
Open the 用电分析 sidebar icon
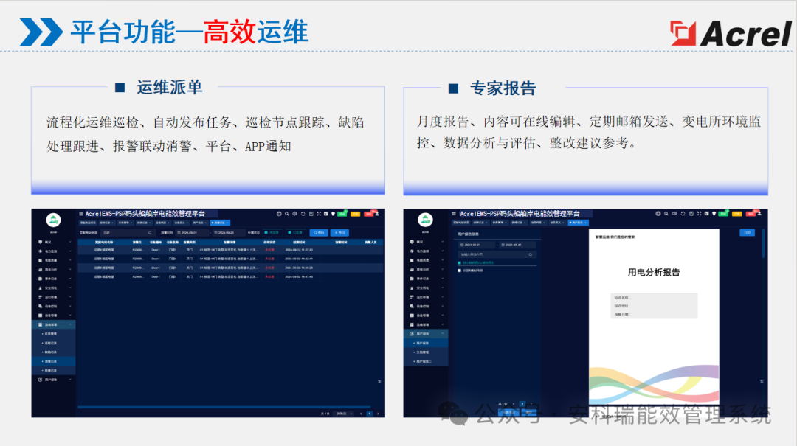(41, 270)
